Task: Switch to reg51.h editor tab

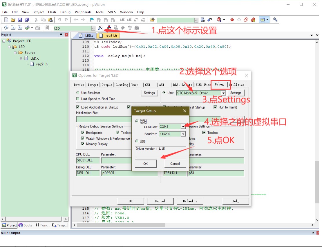Action: point(108,35)
